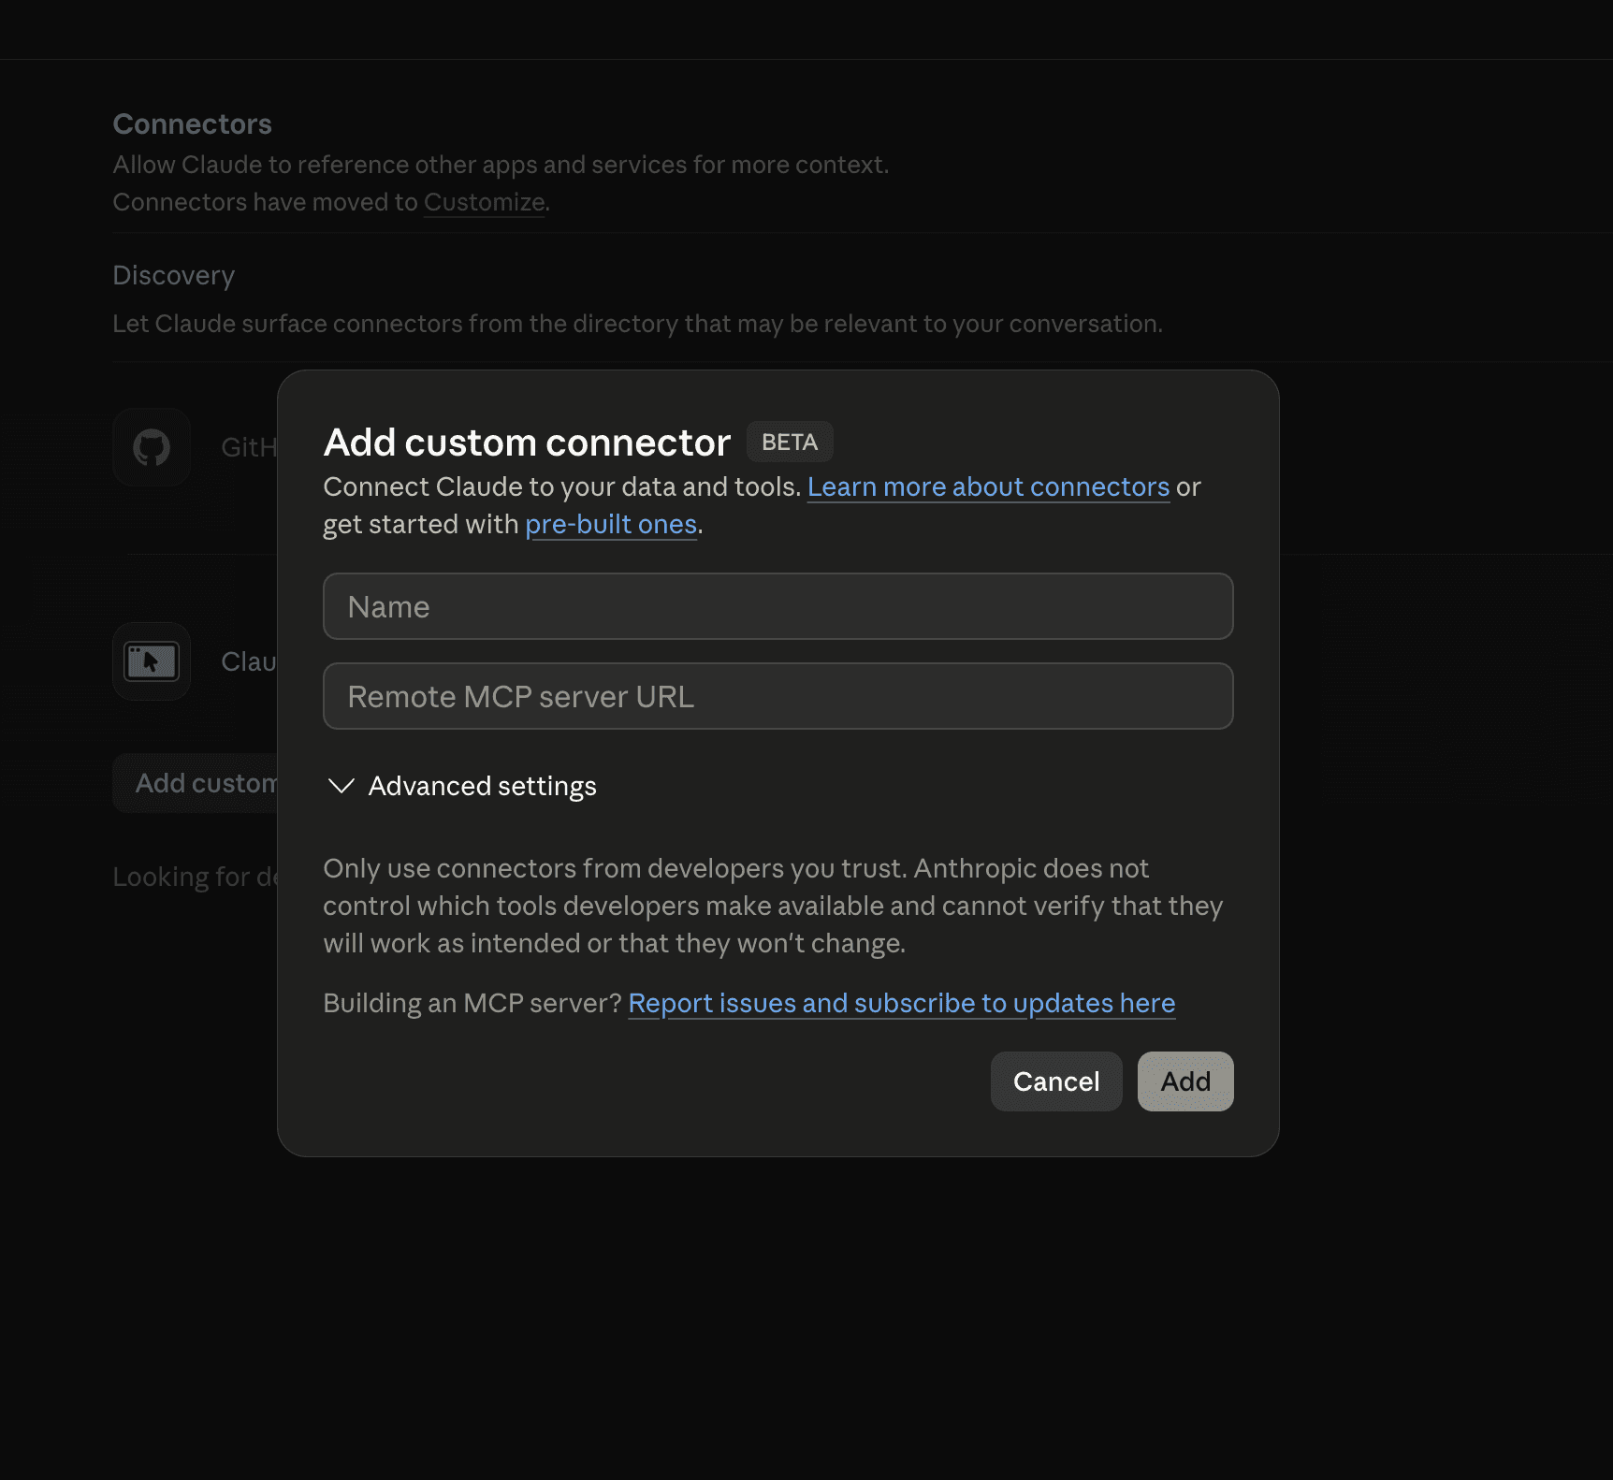Click the 'Let Claude surface connectors' description

(x=638, y=324)
